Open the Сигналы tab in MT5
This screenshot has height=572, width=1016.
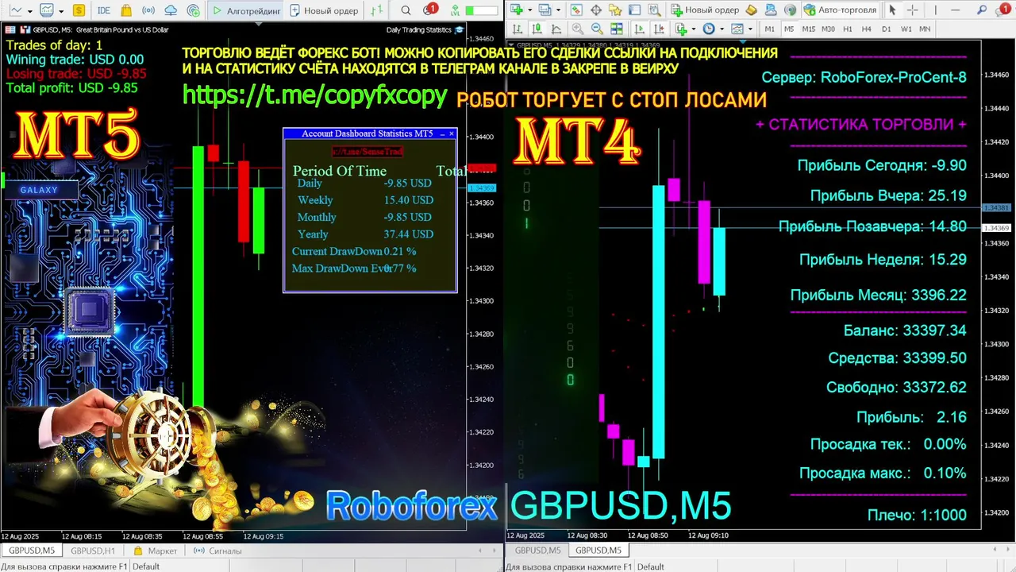216,551
